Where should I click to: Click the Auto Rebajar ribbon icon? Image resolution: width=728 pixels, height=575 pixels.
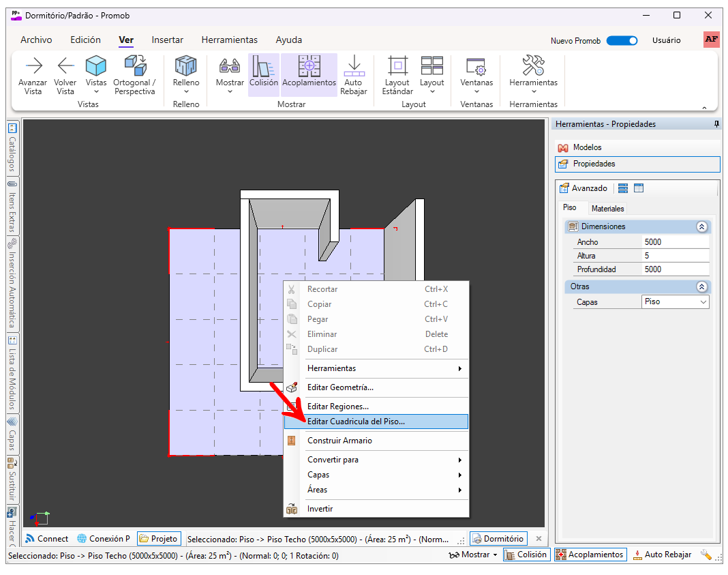(x=353, y=66)
